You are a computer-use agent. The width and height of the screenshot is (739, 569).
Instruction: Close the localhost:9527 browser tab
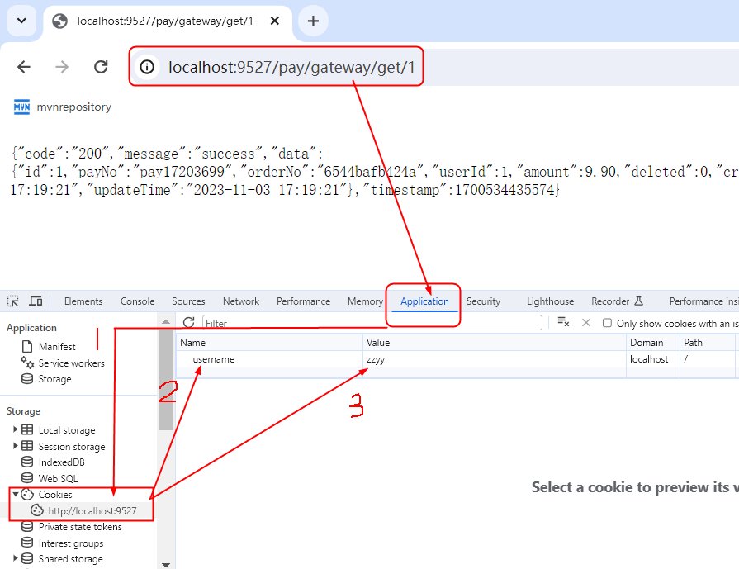point(275,21)
